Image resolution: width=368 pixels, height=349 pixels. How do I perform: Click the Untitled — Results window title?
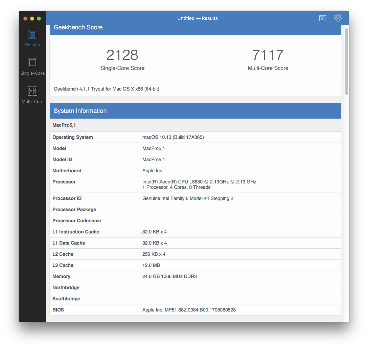pos(198,18)
